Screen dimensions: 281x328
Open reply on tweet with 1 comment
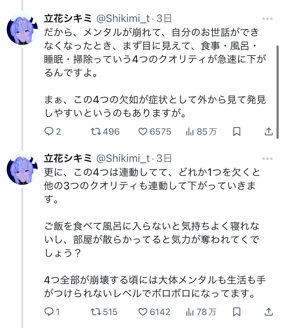[x=52, y=312]
